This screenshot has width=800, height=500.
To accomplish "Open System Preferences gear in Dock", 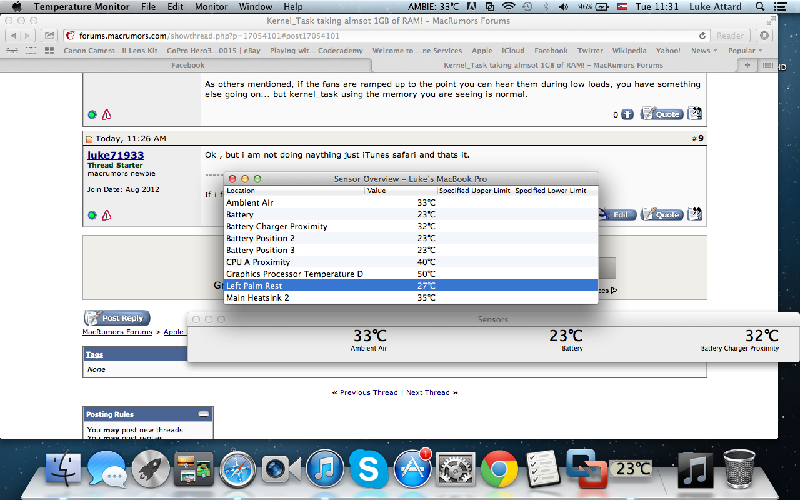I will click(456, 469).
